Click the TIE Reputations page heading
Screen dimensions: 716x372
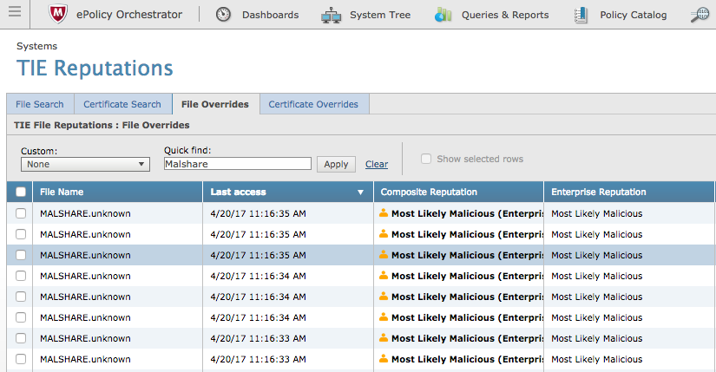(95, 68)
